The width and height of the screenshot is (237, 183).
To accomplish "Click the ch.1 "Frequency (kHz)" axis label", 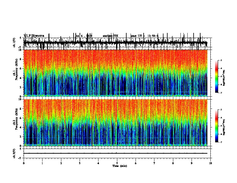I will [16, 70].
